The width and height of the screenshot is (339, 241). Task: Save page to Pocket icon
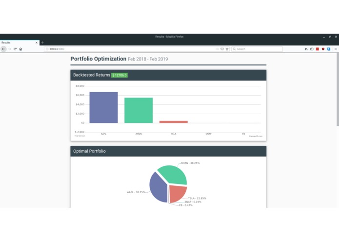click(x=222, y=49)
